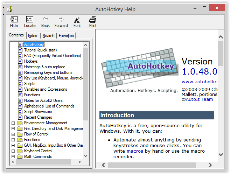Click the folder icon beside Math Commands
This screenshot has width=230, height=174.
coord(20,156)
